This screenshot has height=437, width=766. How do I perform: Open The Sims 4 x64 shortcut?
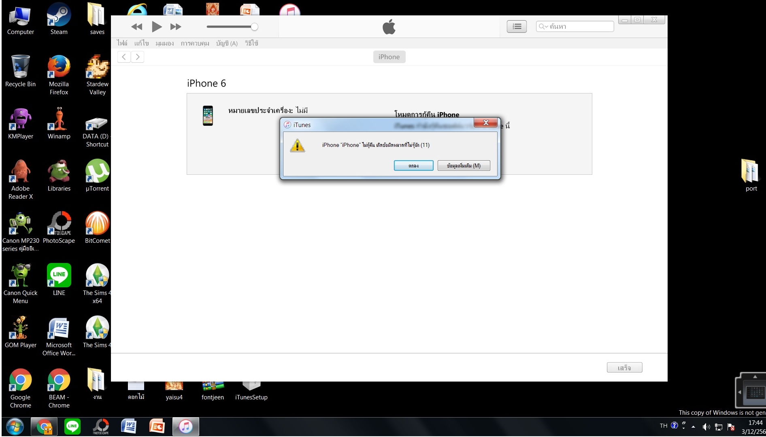(x=97, y=284)
